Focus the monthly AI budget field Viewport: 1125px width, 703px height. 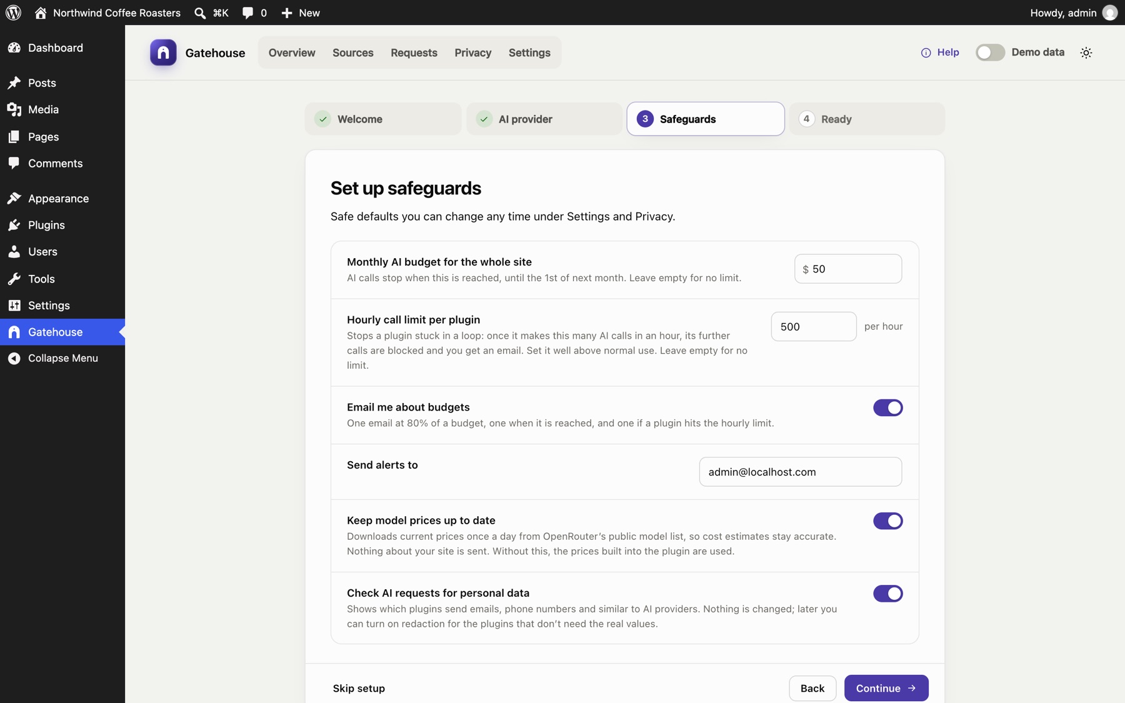848,269
